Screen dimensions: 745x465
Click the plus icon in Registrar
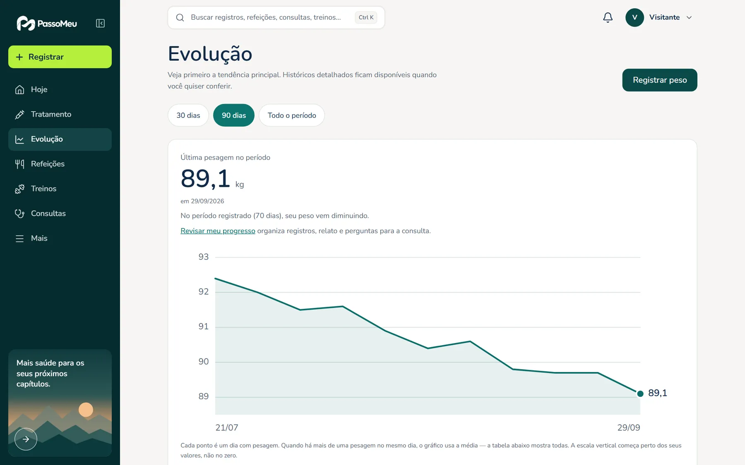(19, 57)
